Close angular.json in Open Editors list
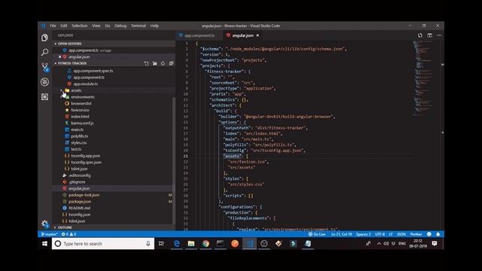 coord(59,57)
